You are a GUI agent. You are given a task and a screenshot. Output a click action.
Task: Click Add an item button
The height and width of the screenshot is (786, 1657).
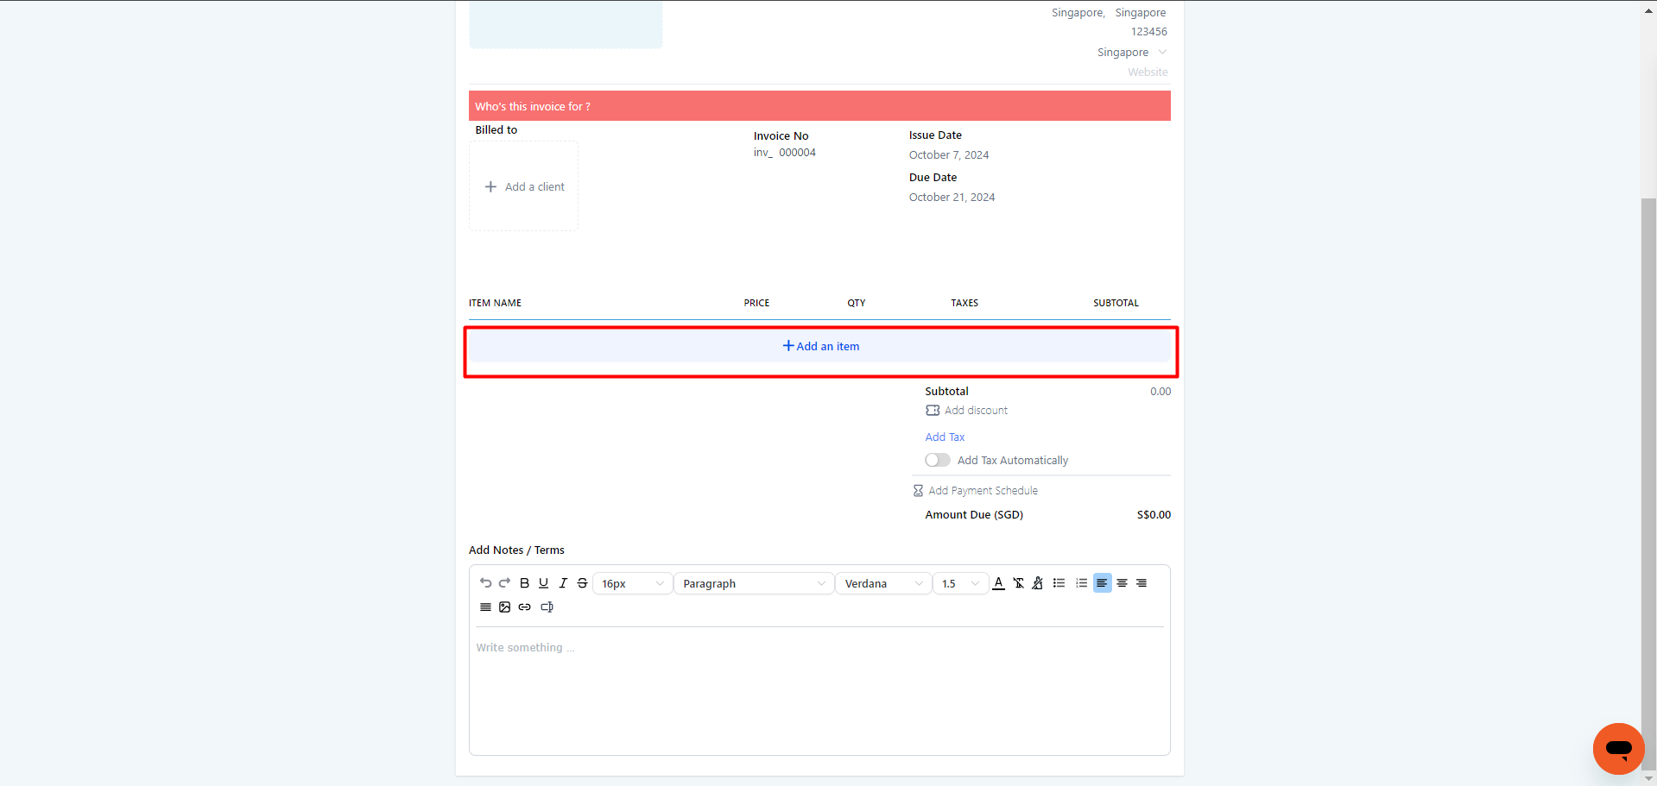point(820,347)
